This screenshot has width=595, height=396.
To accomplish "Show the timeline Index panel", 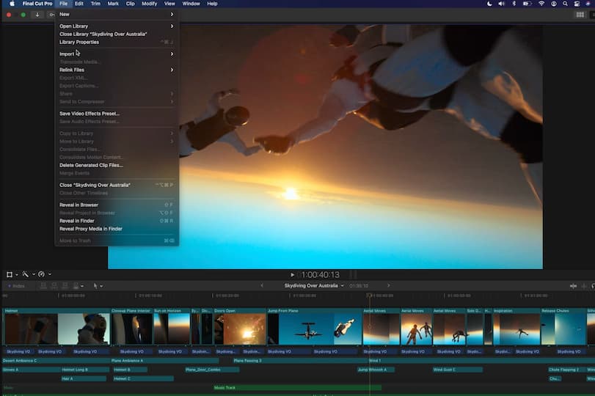I will (x=15, y=286).
